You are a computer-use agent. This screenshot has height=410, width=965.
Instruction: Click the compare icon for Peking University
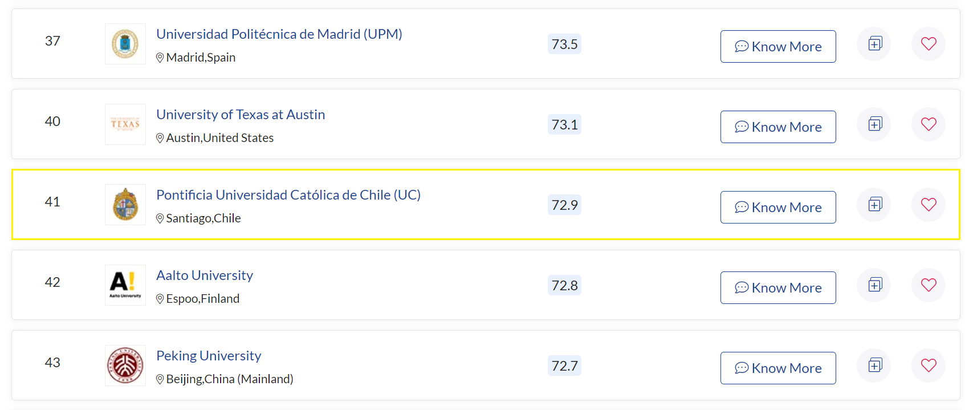point(874,365)
